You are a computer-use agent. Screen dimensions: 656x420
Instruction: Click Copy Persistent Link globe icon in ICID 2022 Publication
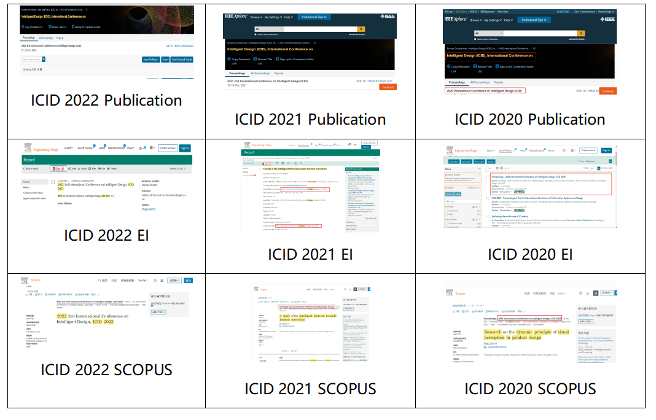click(x=23, y=27)
